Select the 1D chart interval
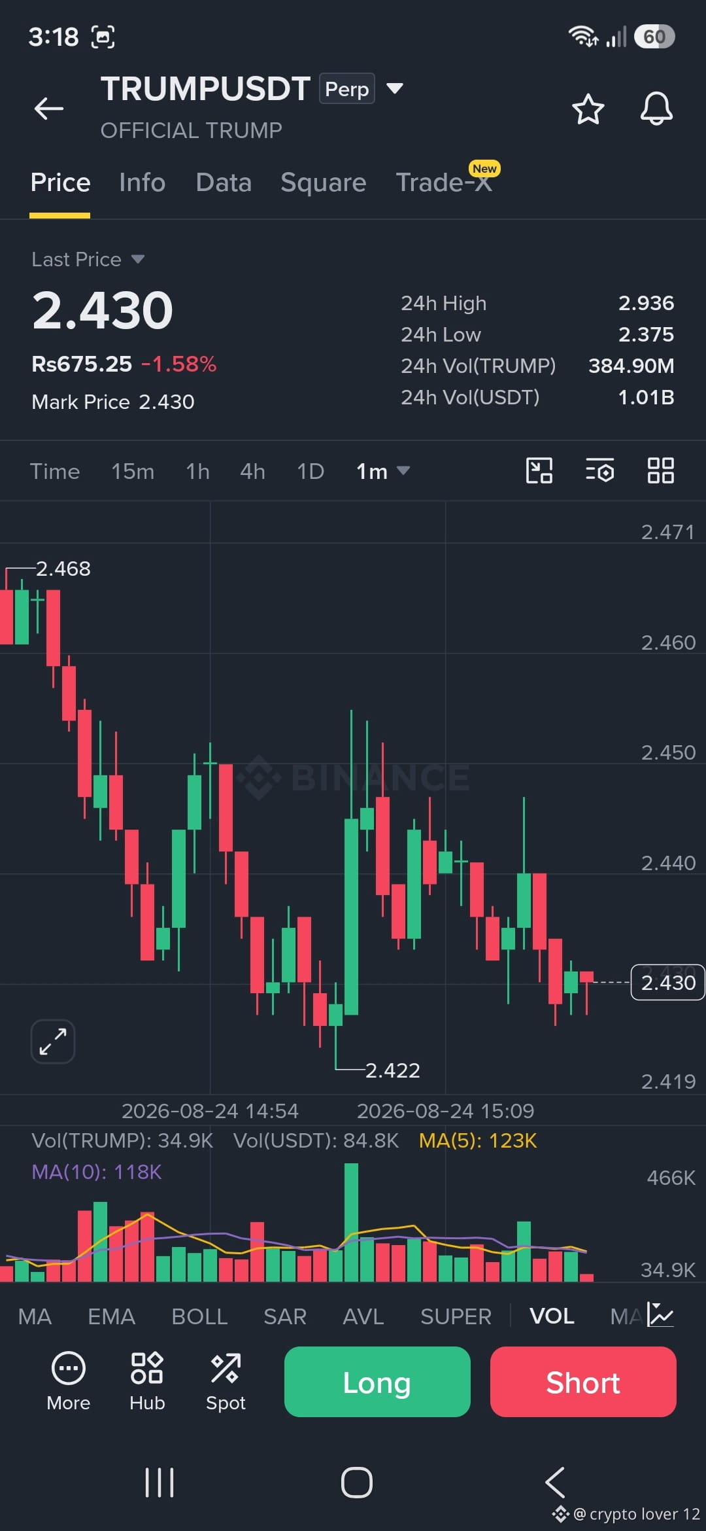 pyautogui.click(x=311, y=471)
